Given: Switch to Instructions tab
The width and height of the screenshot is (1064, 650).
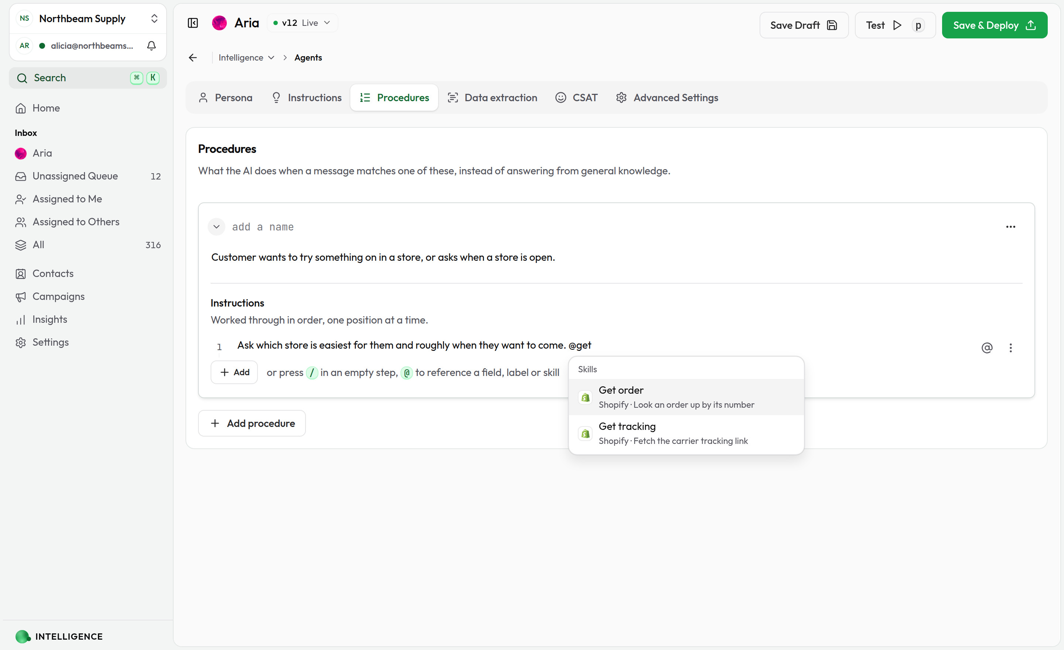Looking at the screenshot, I should (x=307, y=98).
